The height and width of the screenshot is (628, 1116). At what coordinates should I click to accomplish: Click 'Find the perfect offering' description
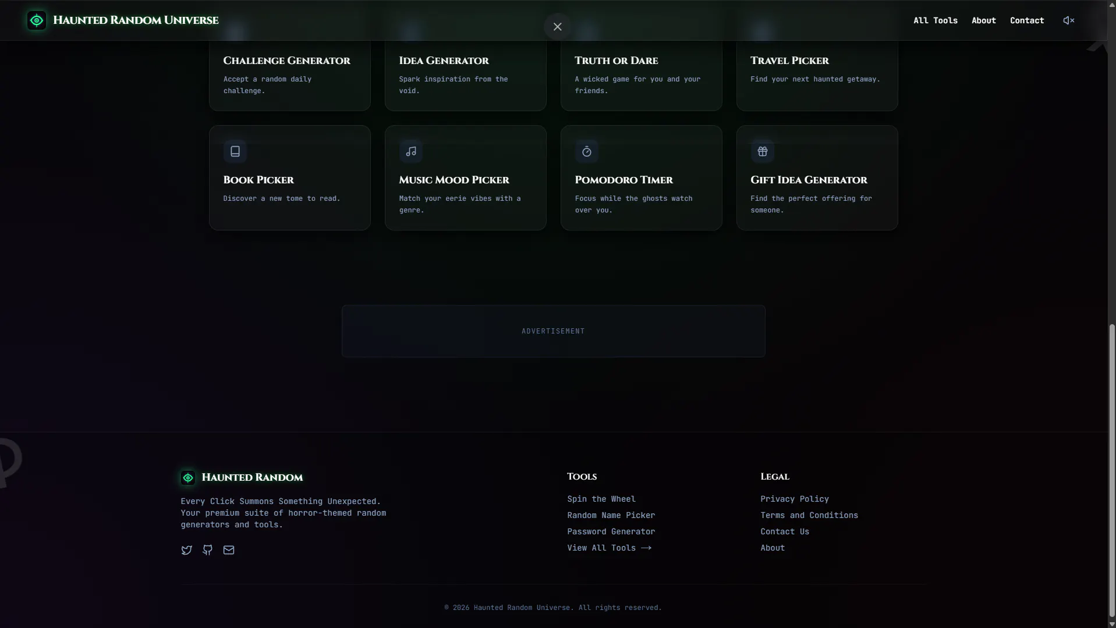811,204
